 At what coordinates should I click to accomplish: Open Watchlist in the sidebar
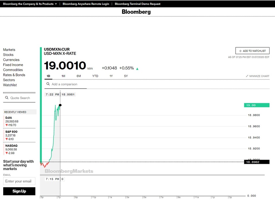10,85
